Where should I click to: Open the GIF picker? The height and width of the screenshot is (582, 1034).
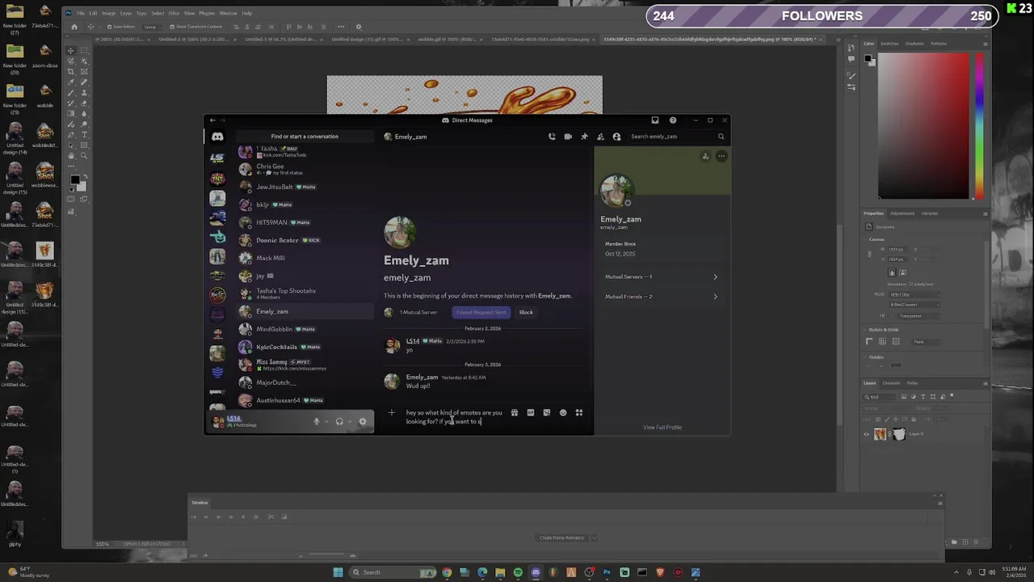click(530, 413)
